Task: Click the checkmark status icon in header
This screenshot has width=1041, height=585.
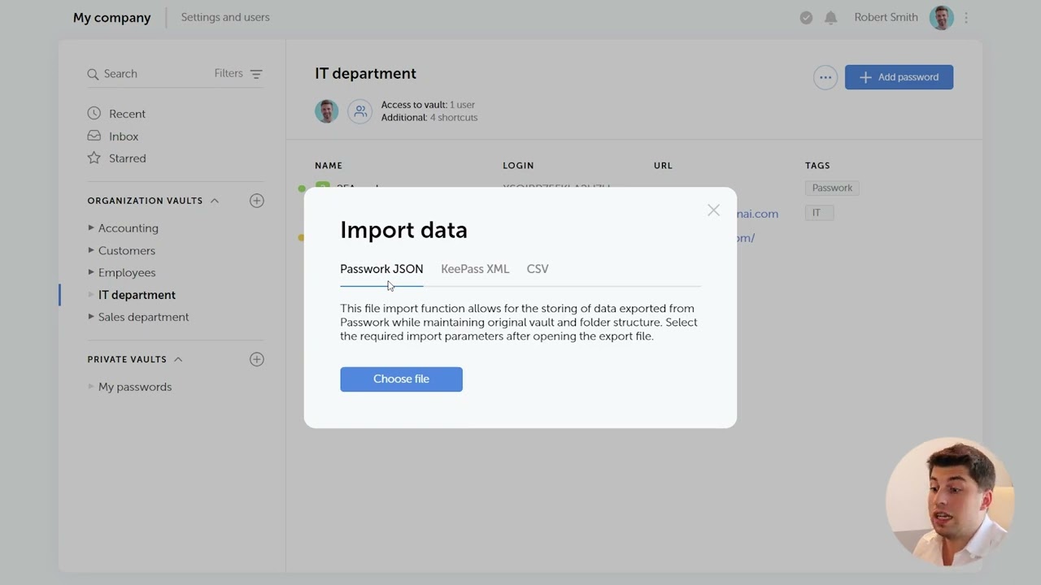Action: point(806,17)
